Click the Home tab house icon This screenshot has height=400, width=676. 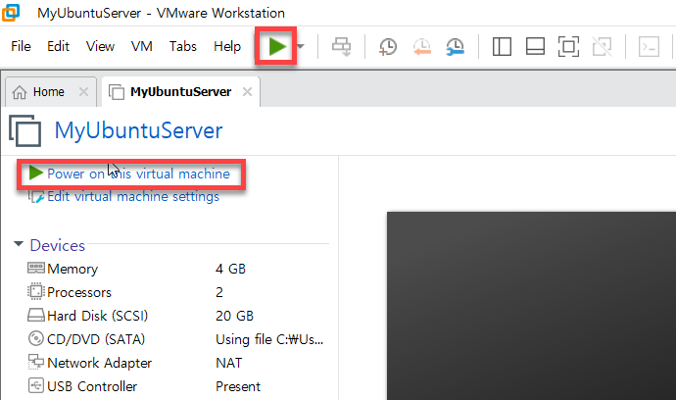coord(20,92)
